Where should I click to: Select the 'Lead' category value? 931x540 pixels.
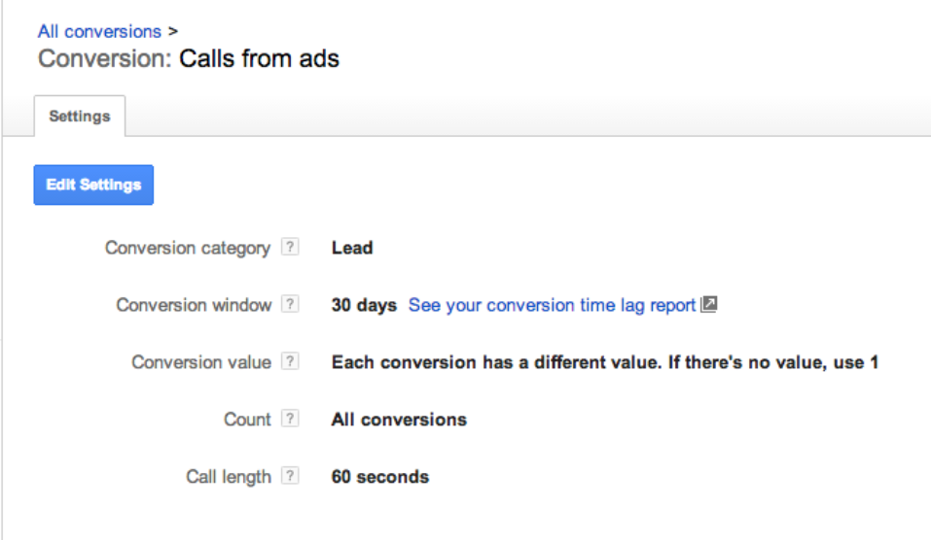(352, 248)
